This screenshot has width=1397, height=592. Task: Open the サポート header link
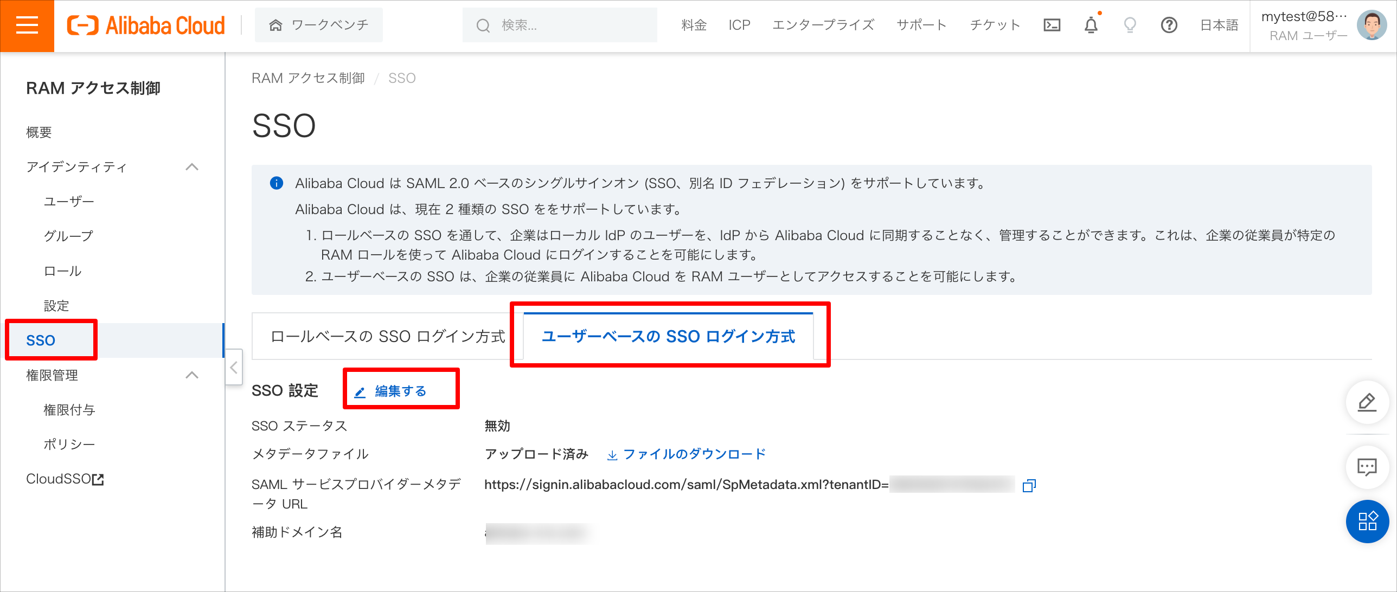[922, 25]
